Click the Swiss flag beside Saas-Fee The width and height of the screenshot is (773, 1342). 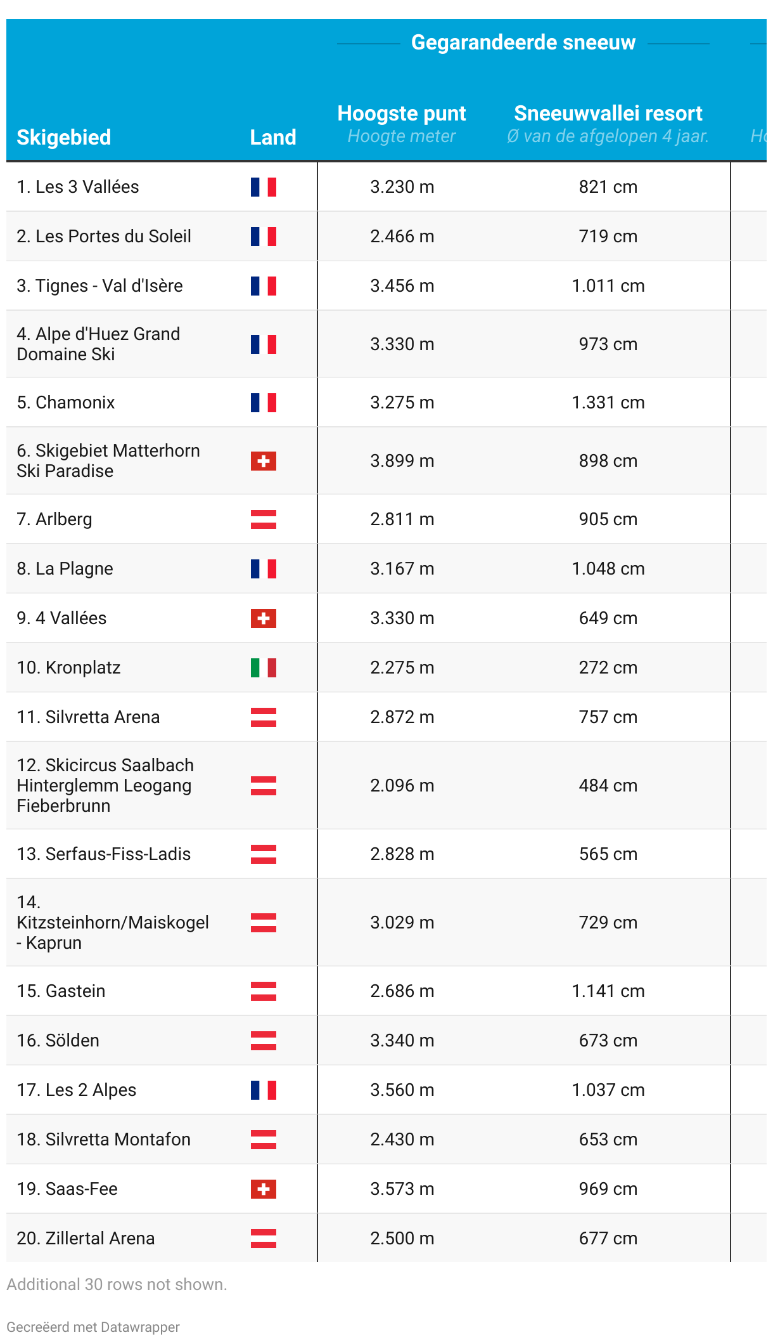pyautogui.click(x=264, y=1189)
